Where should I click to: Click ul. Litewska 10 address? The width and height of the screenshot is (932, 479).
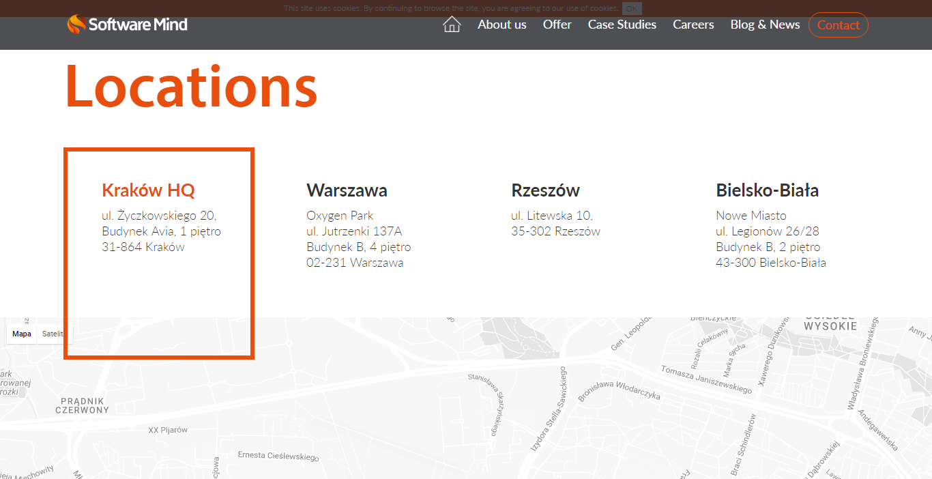point(552,216)
